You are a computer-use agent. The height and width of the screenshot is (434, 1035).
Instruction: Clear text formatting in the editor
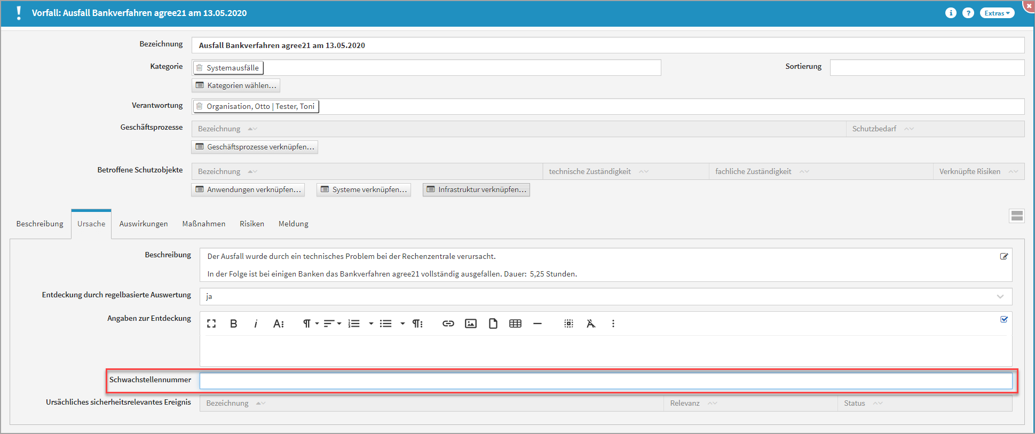pyautogui.click(x=590, y=323)
